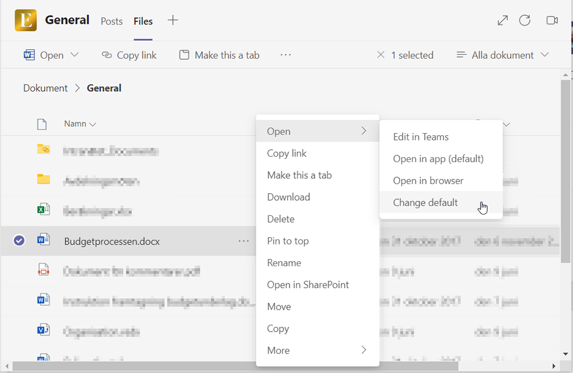Image resolution: width=573 pixels, height=373 pixels.
Task: Click the plus icon to add tab
Action: (173, 21)
